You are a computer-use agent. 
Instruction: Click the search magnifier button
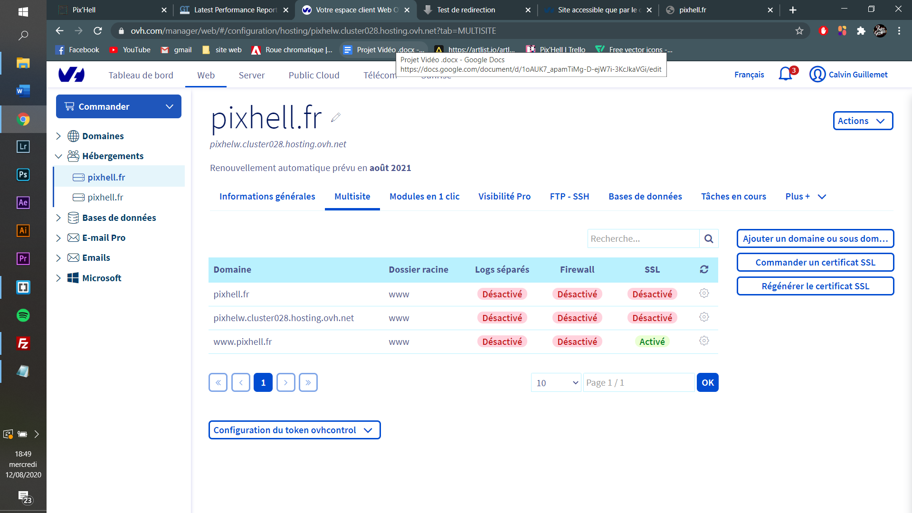point(709,238)
